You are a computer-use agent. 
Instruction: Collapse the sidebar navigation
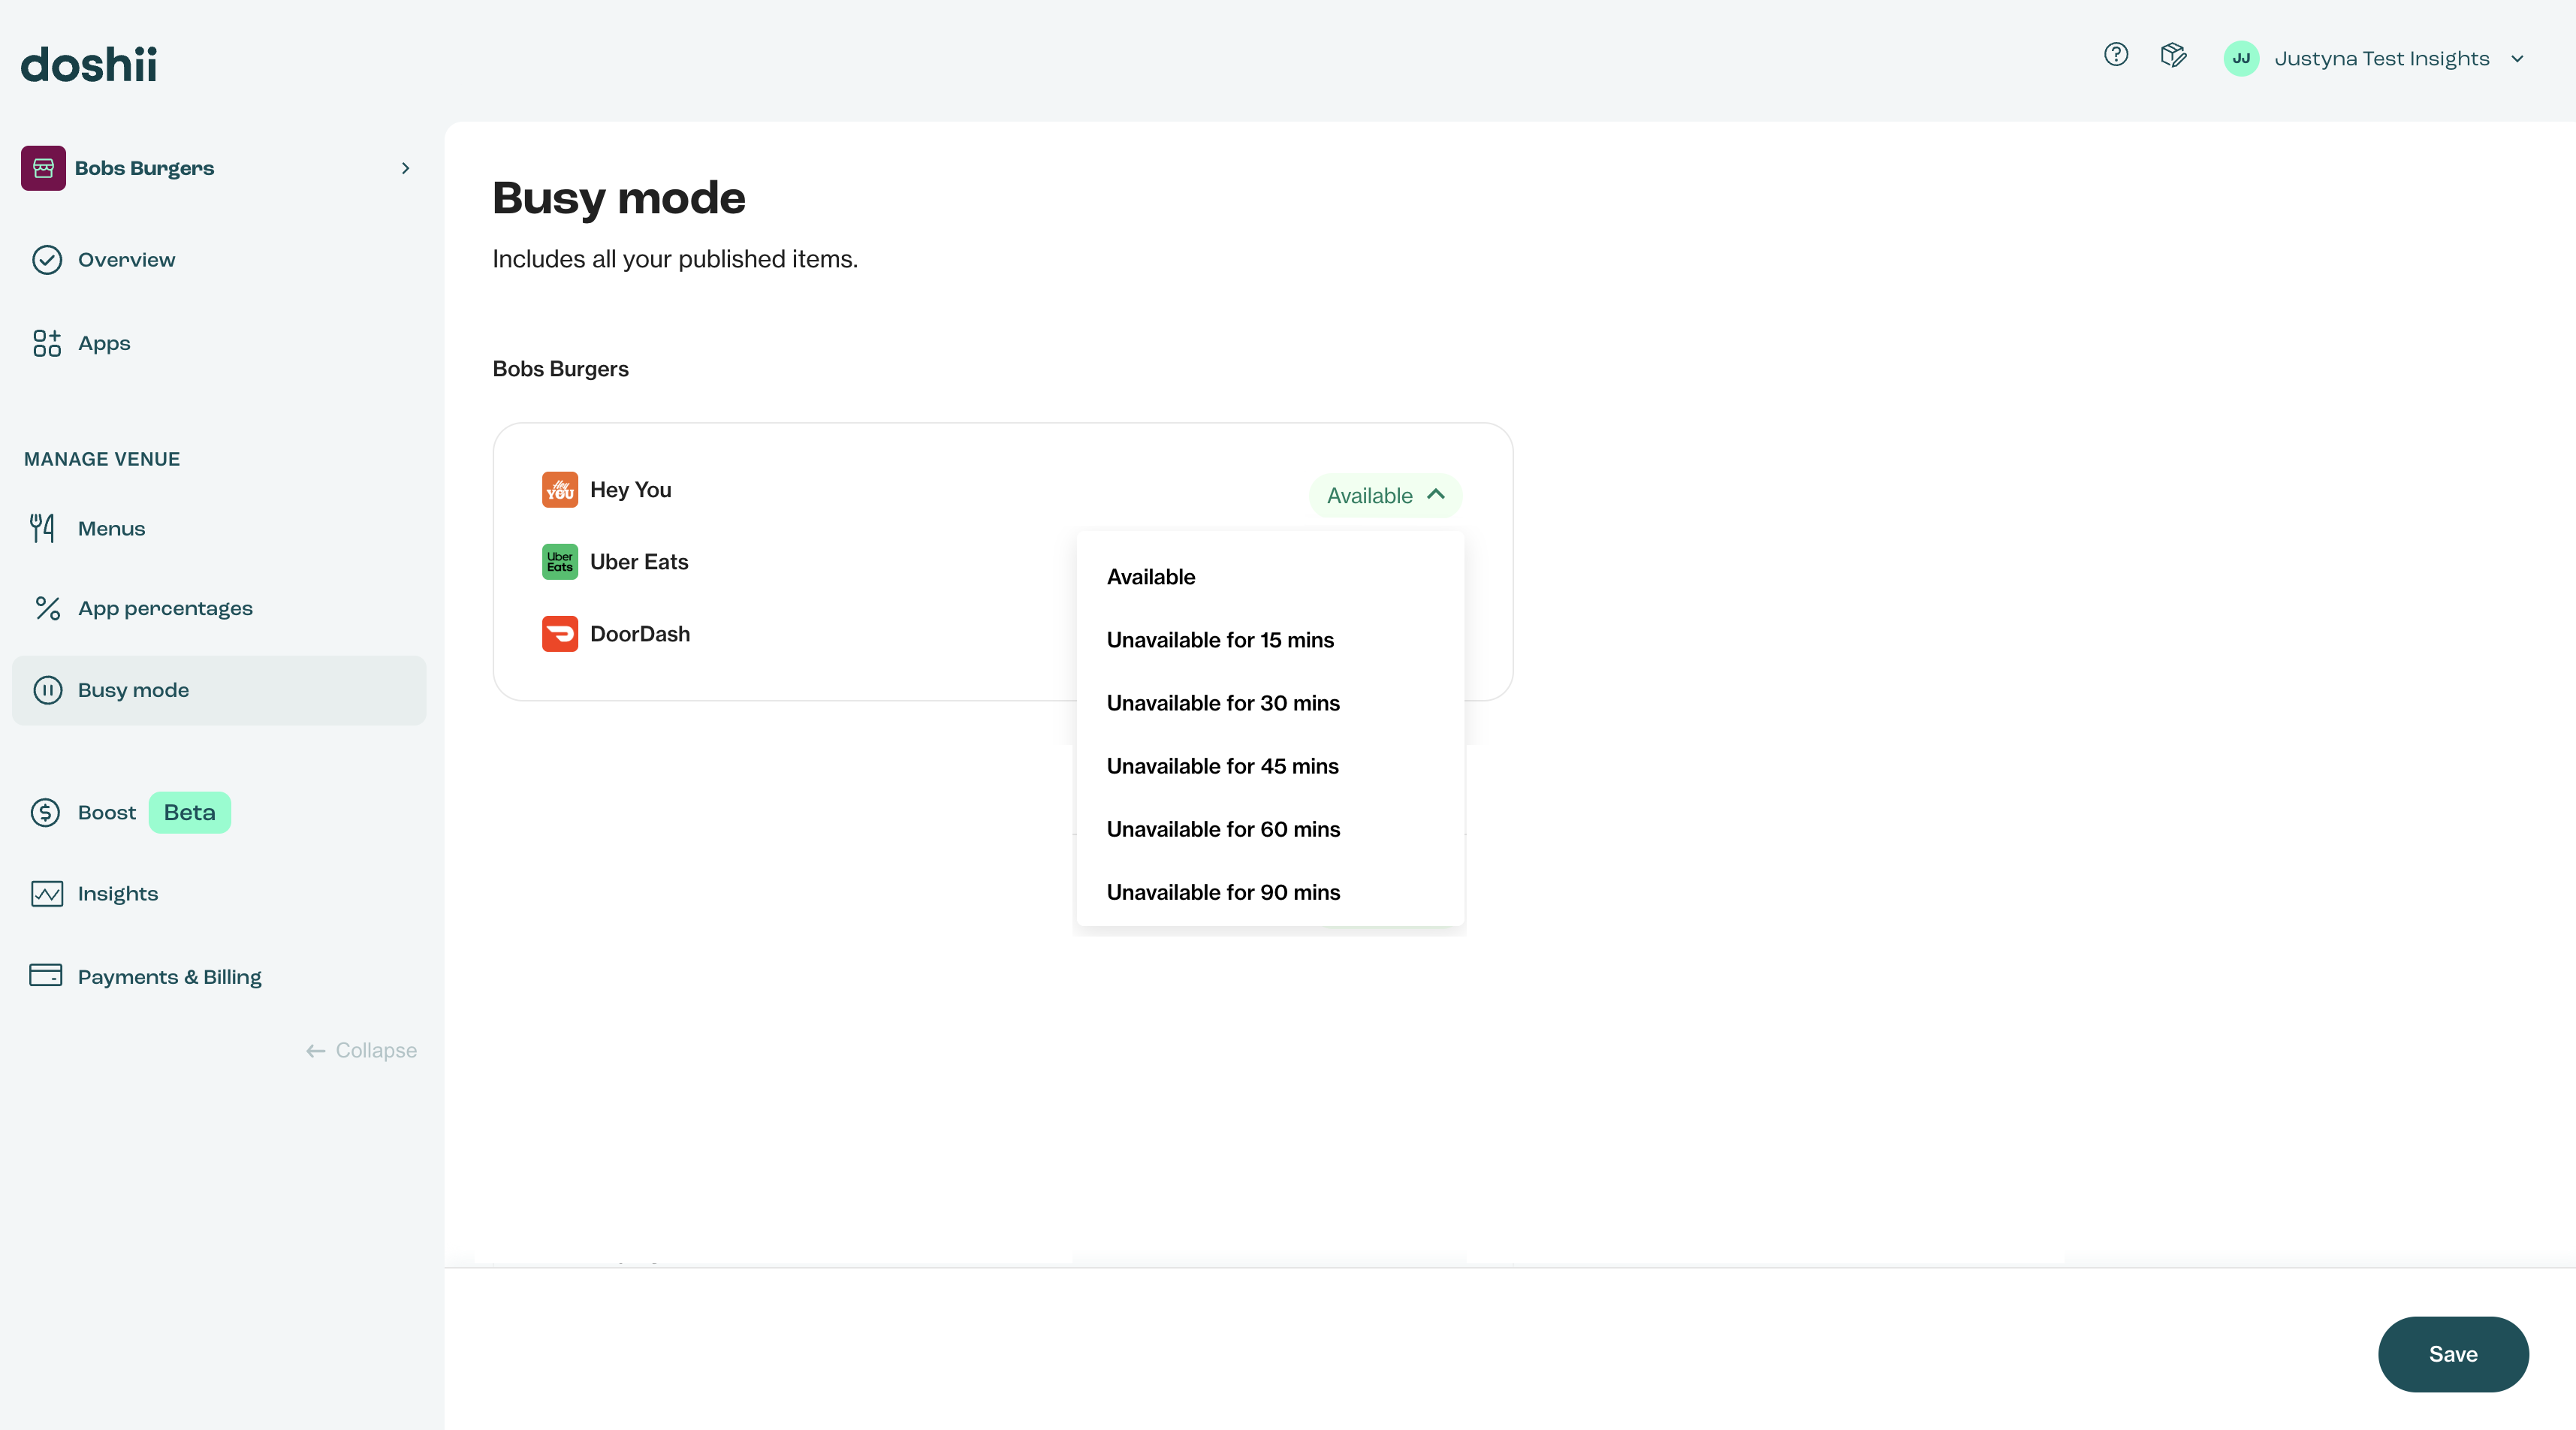pos(361,1051)
